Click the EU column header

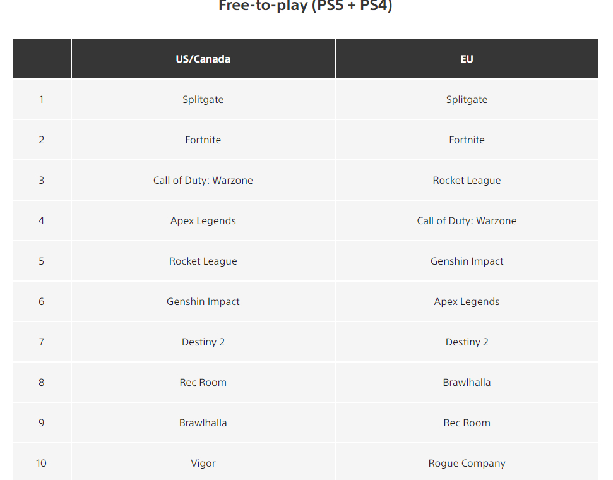coord(467,59)
